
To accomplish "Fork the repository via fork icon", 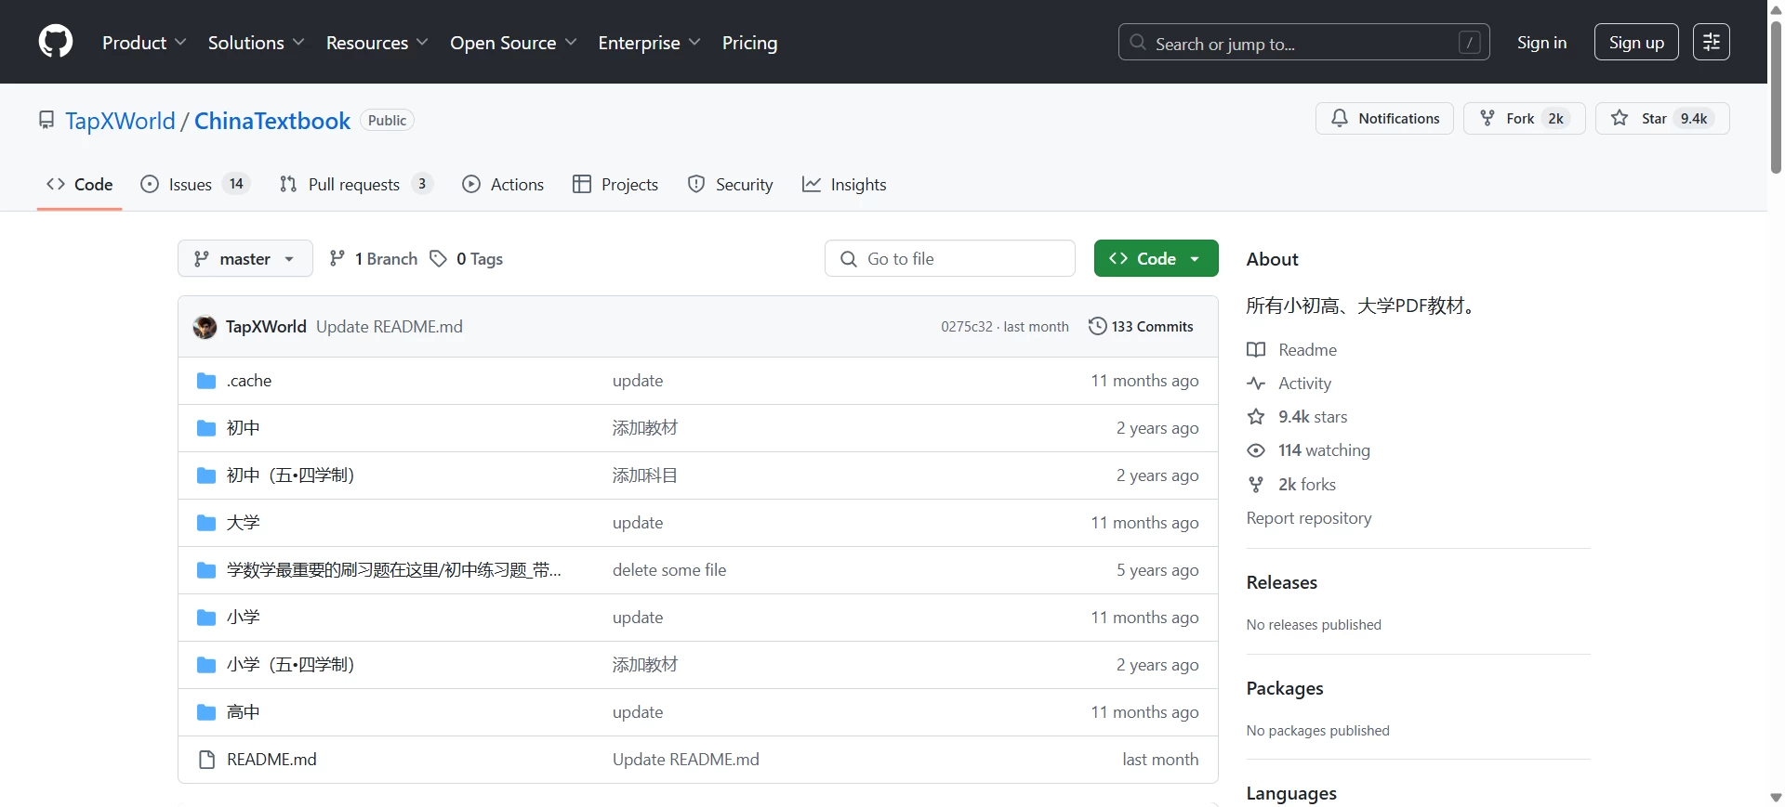I will [1487, 118].
